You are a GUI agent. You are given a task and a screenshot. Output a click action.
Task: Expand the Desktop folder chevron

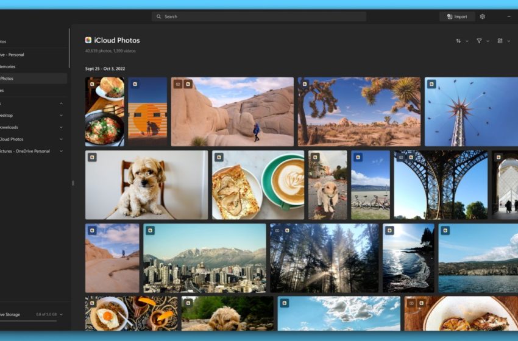61,115
